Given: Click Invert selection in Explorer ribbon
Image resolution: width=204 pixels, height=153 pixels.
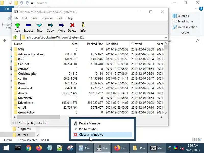Looking at the screenshot, I should pyautogui.click(x=185, y=27).
